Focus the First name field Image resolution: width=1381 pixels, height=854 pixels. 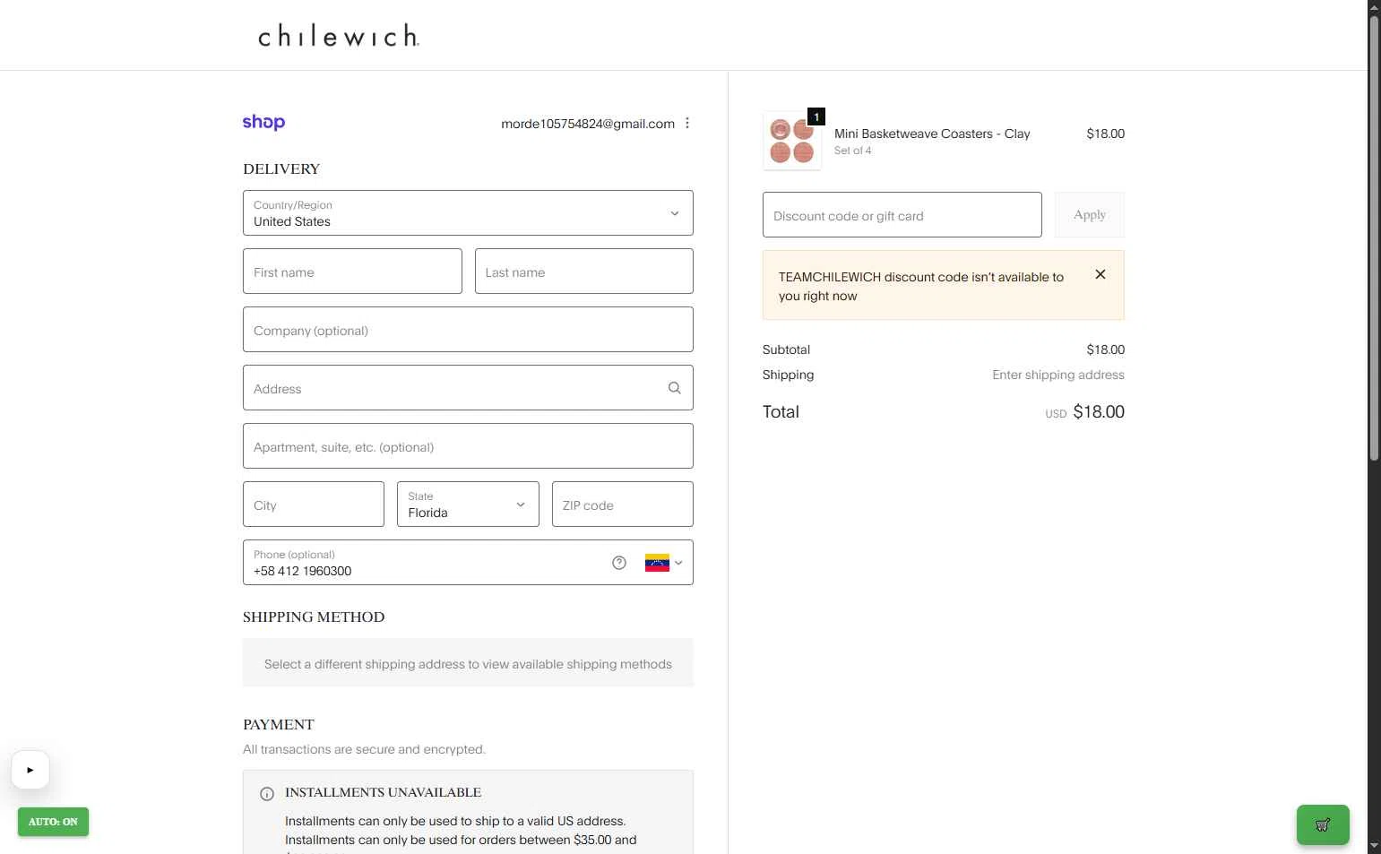352,272
